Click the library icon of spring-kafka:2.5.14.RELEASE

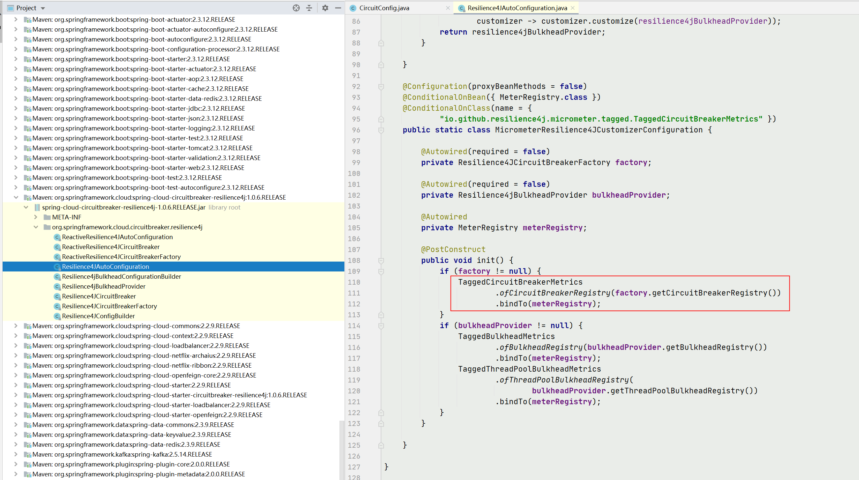tap(27, 454)
